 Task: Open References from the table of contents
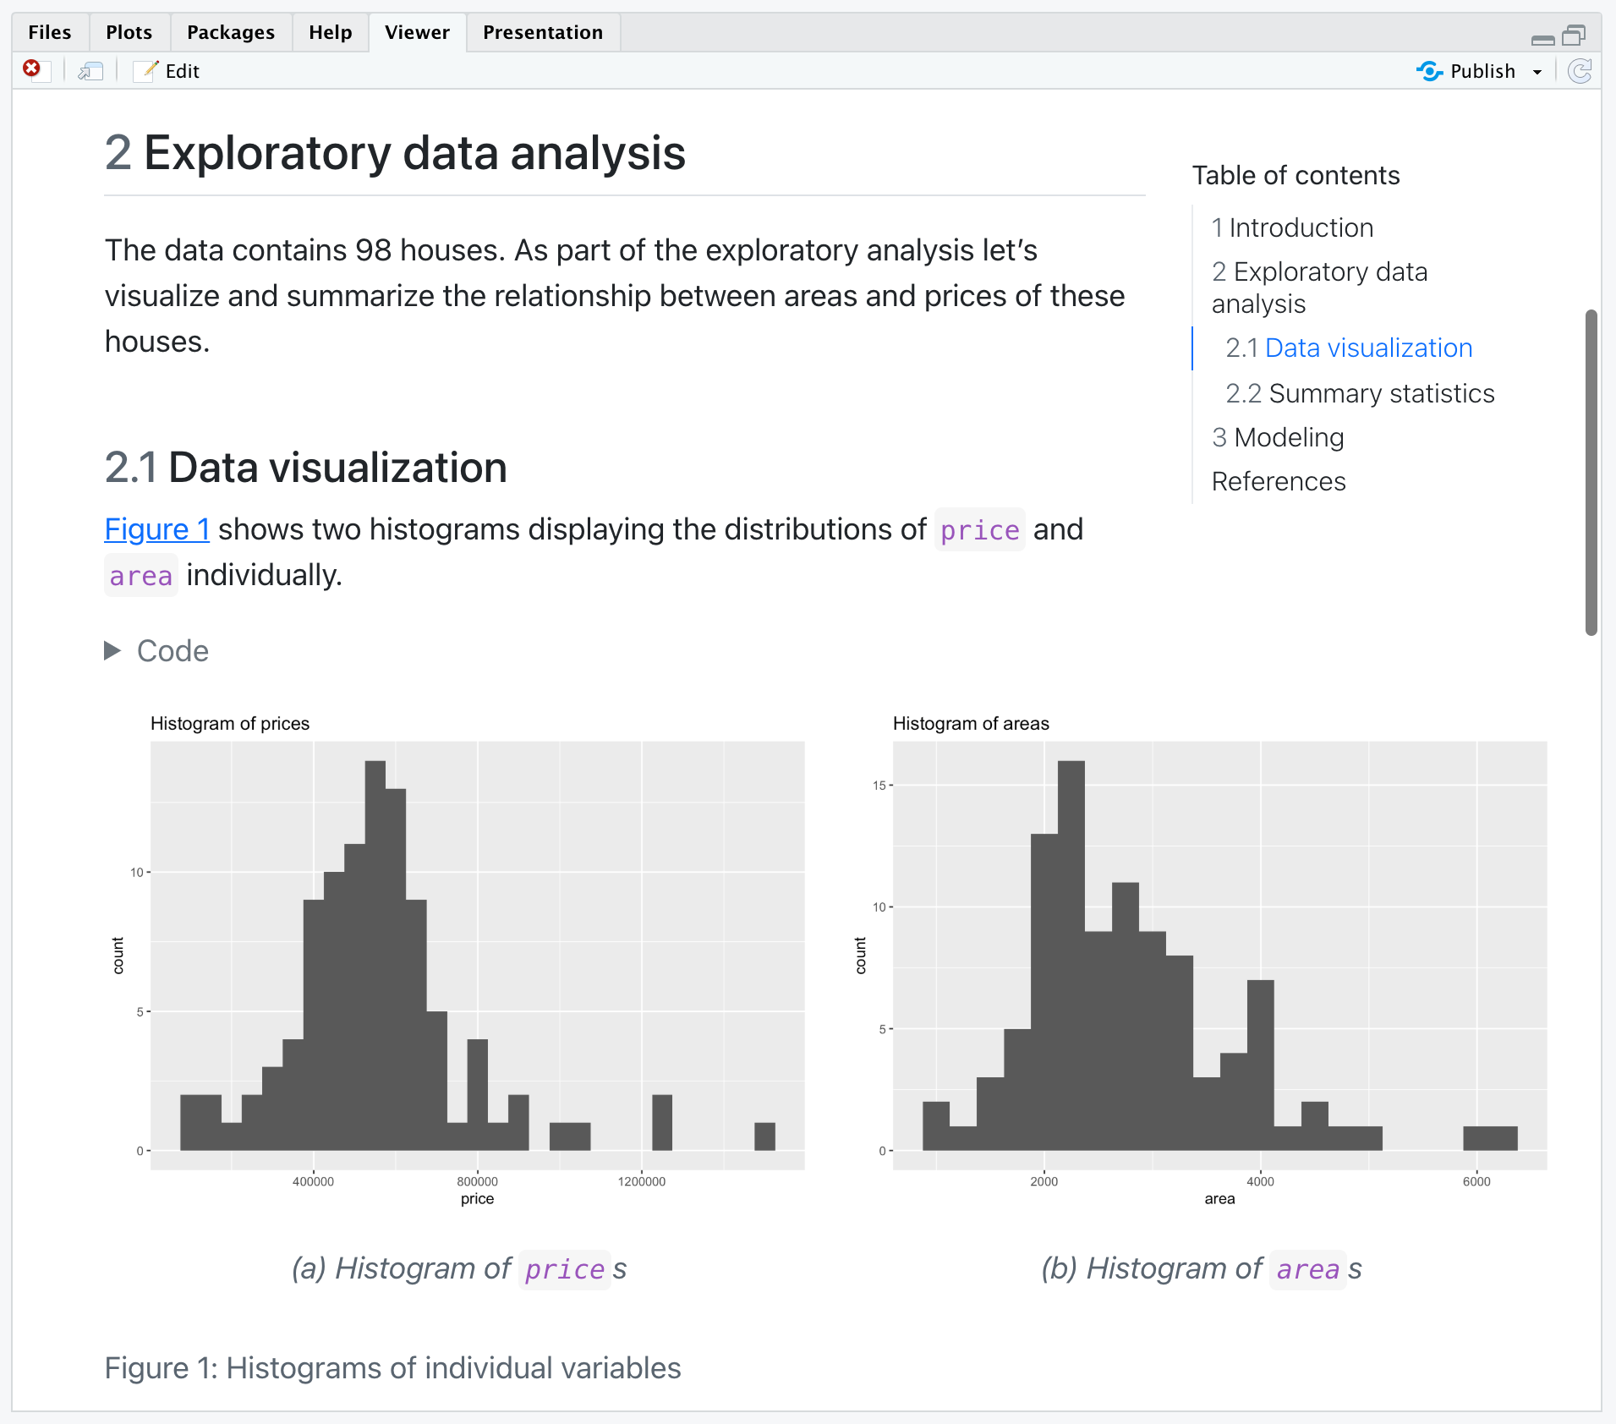pyautogui.click(x=1279, y=481)
